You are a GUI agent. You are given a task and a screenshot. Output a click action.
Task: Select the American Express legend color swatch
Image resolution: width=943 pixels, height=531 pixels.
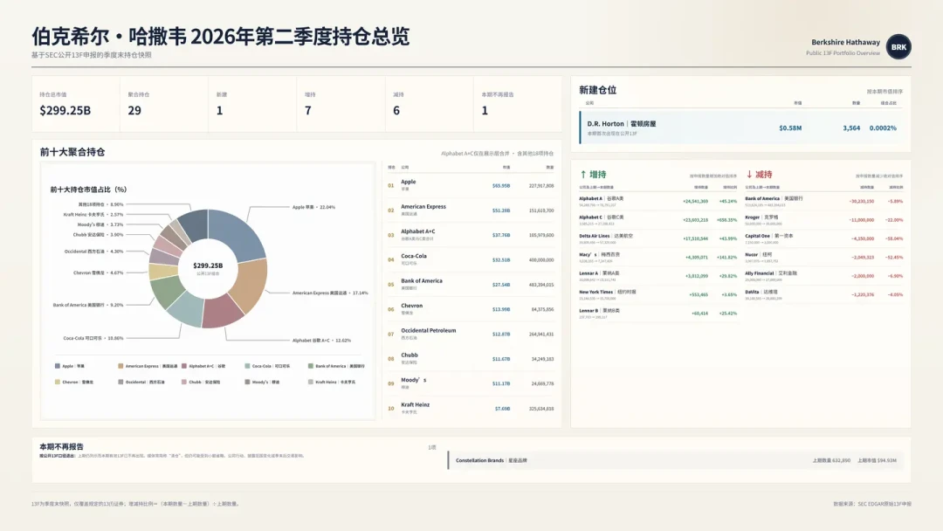coord(120,366)
